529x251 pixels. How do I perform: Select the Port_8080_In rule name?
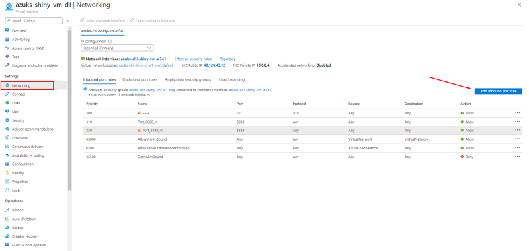(x=148, y=122)
